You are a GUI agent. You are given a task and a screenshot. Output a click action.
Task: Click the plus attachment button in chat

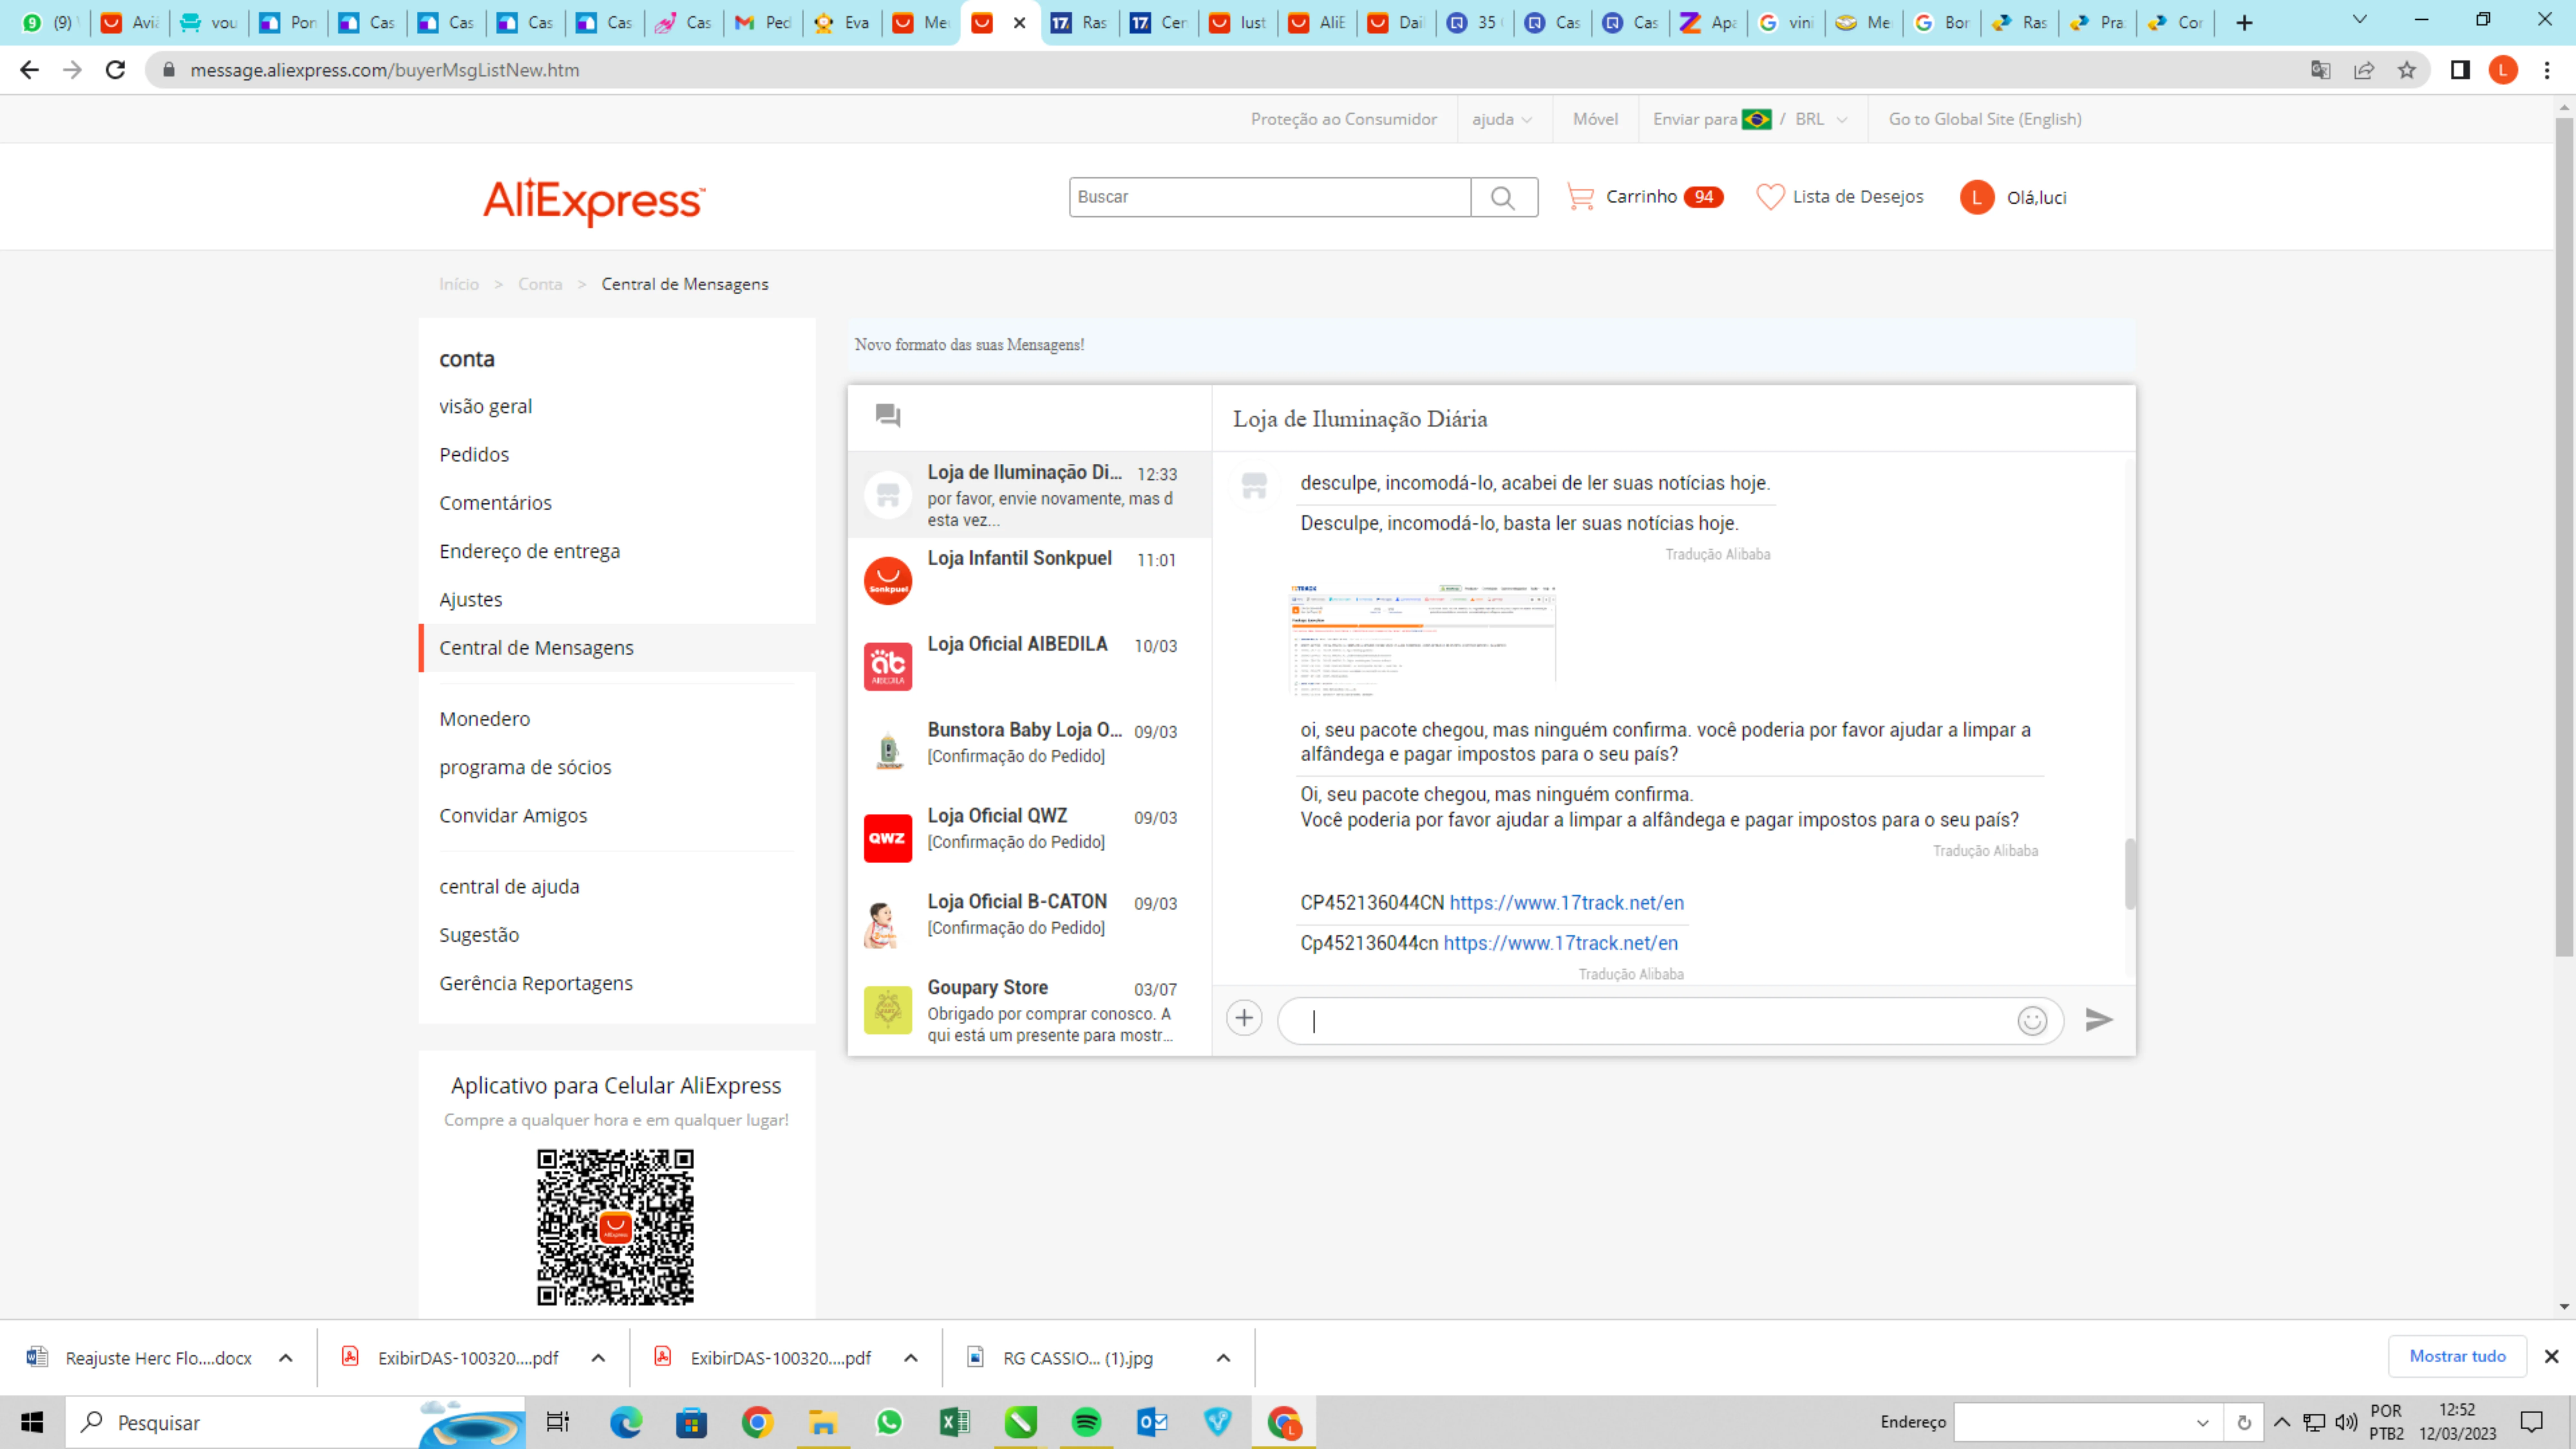(1244, 1018)
